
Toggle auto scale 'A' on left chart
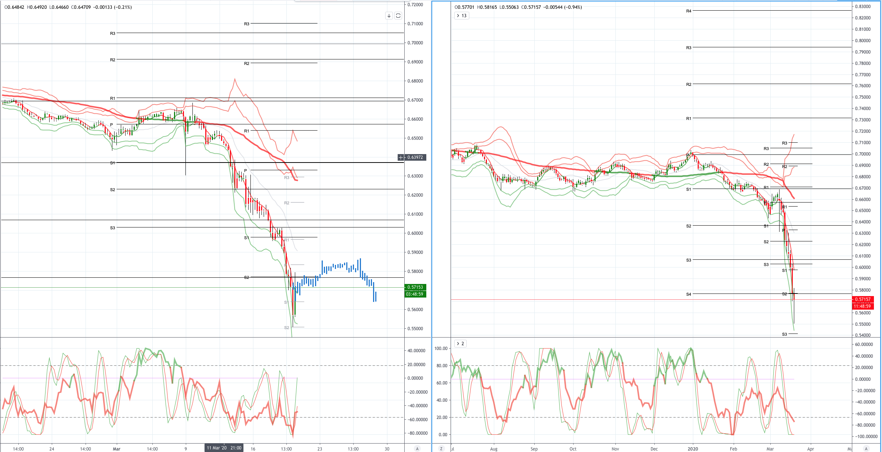point(417,449)
